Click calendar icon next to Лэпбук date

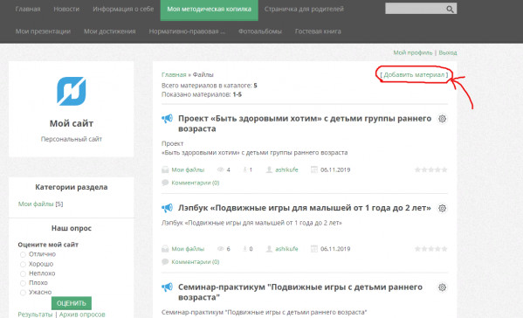pos(313,249)
